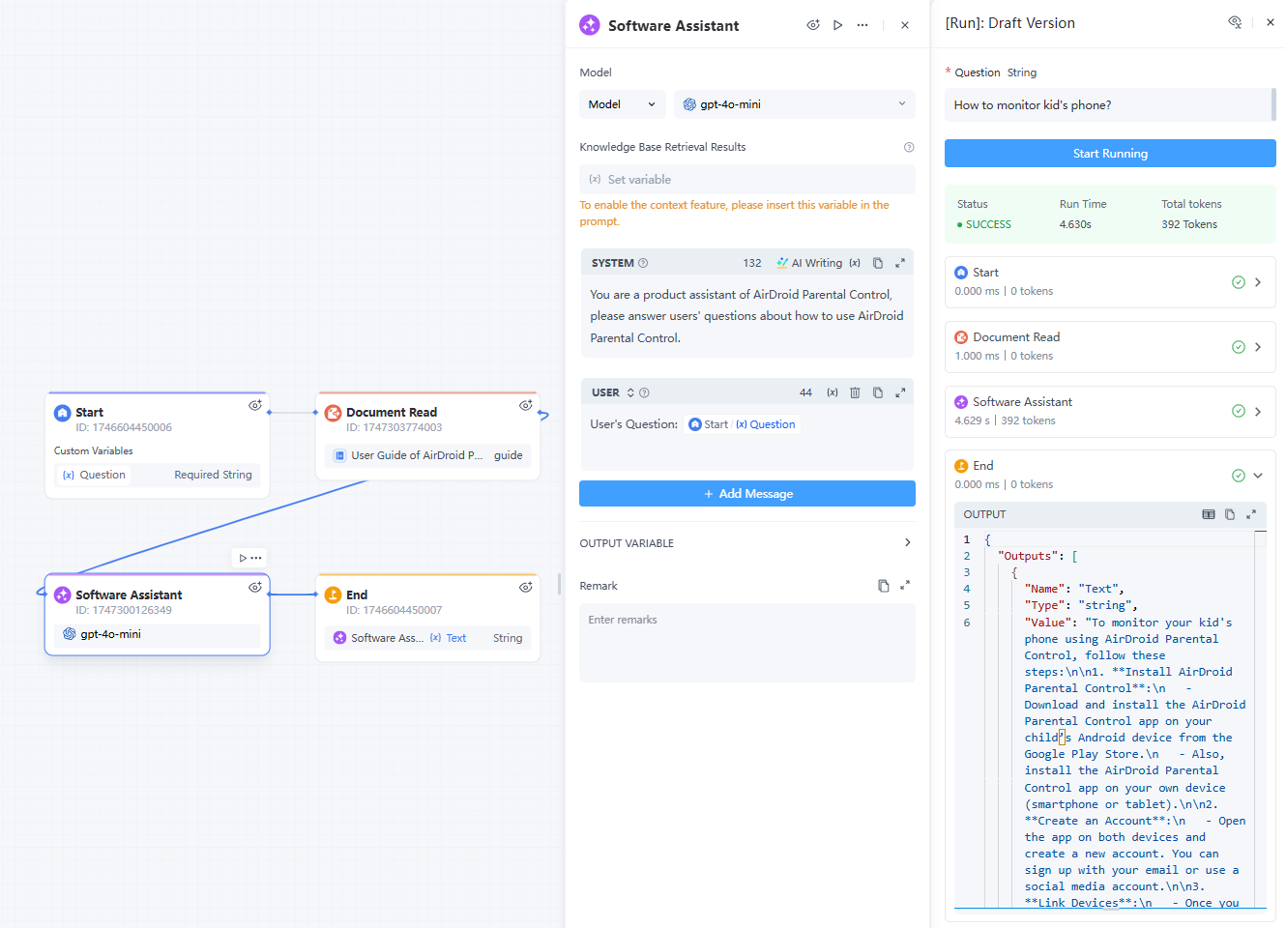This screenshot has width=1286, height=928.
Task: Click User Guide of AirDroid file row
Action: (428, 455)
